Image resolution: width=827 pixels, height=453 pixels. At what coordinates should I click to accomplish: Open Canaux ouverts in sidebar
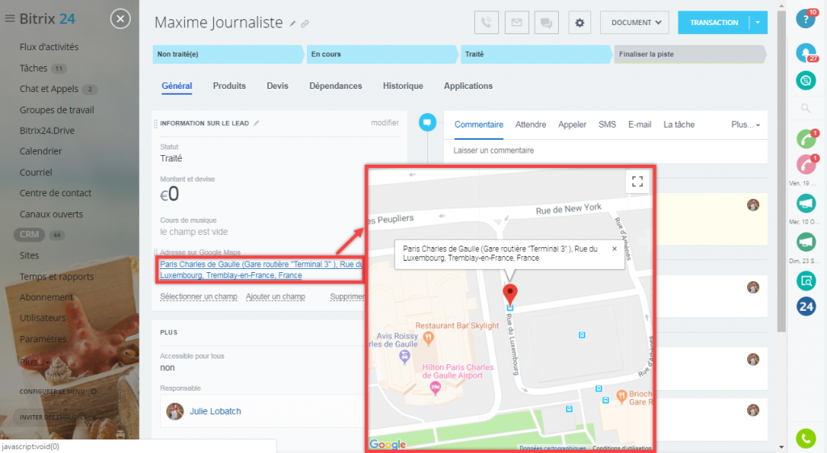coord(51,214)
